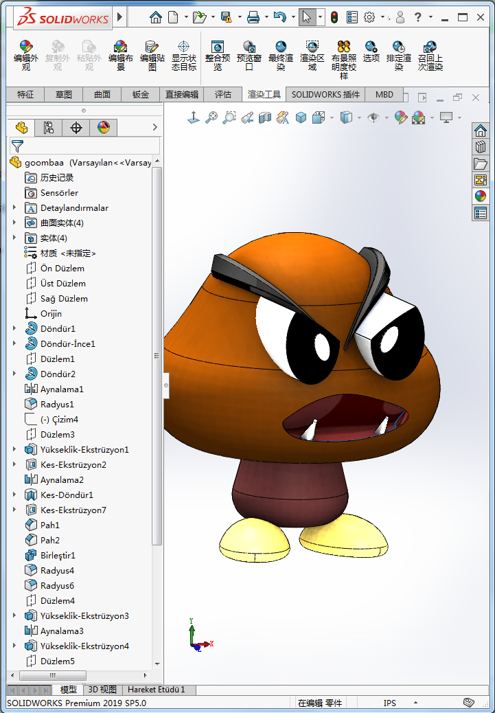Image resolution: width=495 pixels, height=713 pixels.
Task: Expand the 实体(4) solid bodies folder
Action: [x=14, y=238]
